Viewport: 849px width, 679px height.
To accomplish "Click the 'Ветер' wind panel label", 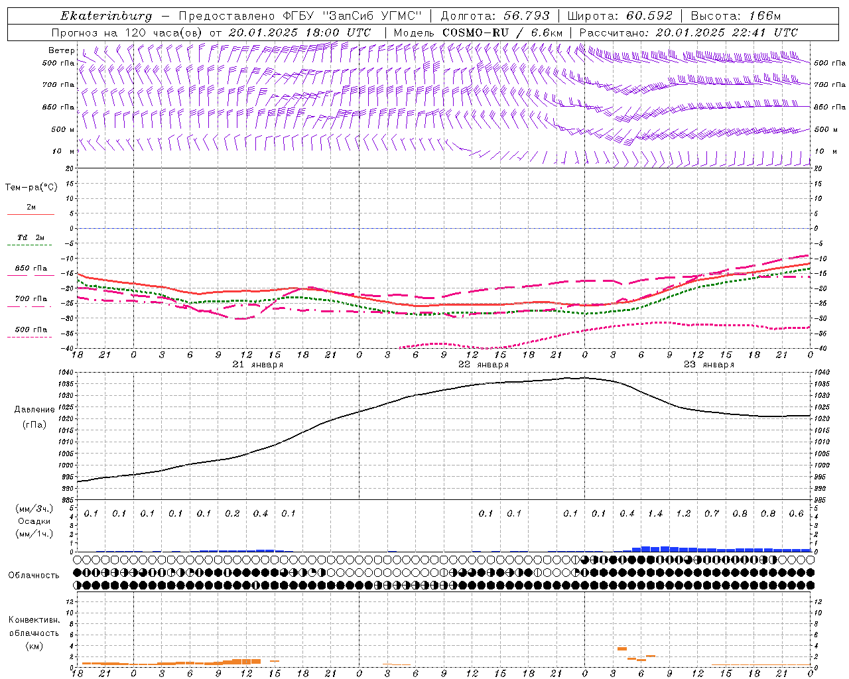I will tap(61, 50).
